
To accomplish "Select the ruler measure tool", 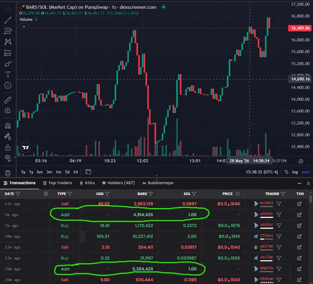I will click(8, 100).
